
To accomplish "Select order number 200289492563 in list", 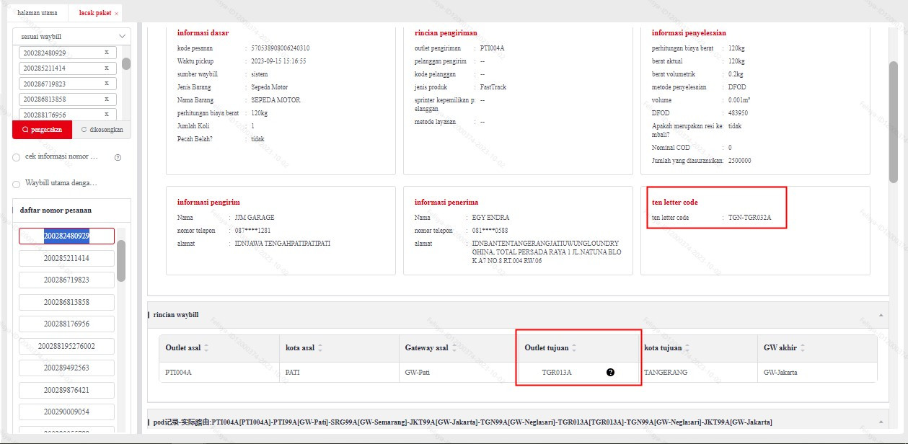I will pyautogui.click(x=66, y=368).
